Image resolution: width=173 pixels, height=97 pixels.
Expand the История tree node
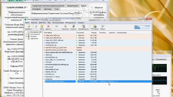coord(26,36)
